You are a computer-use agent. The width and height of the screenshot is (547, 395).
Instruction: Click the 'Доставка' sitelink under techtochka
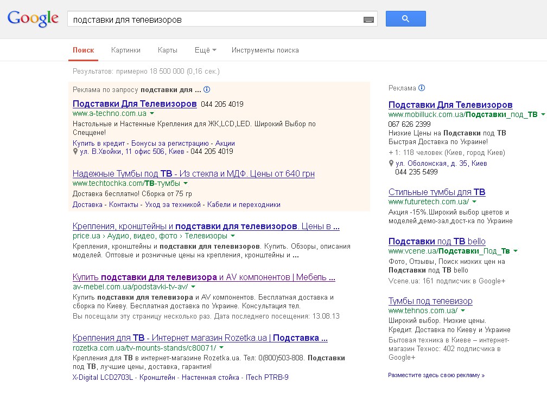tap(87, 204)
